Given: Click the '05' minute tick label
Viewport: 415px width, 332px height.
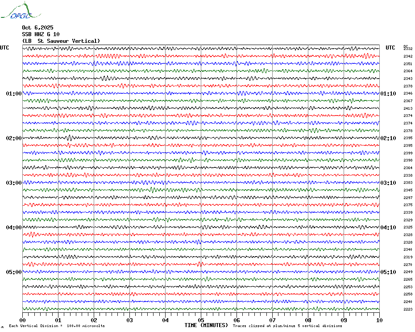Looking at the screenshot, I should [x=201, y=320].
